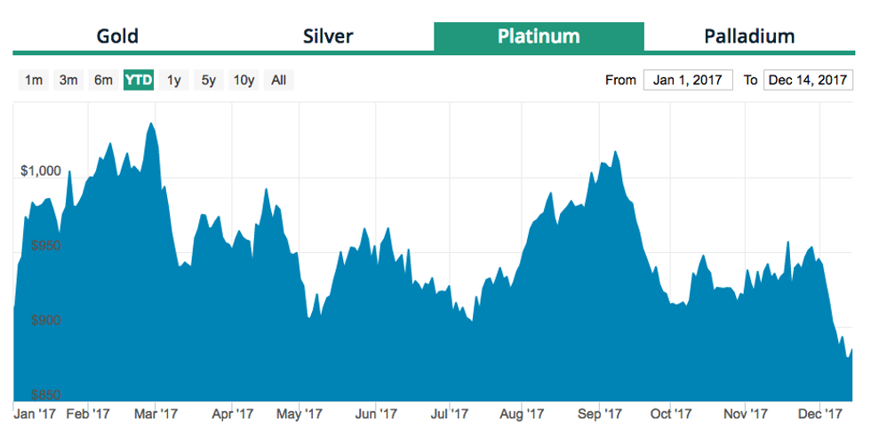Click the $1,000 y-axis label
871x436 pixels.
tap(40, 170)
